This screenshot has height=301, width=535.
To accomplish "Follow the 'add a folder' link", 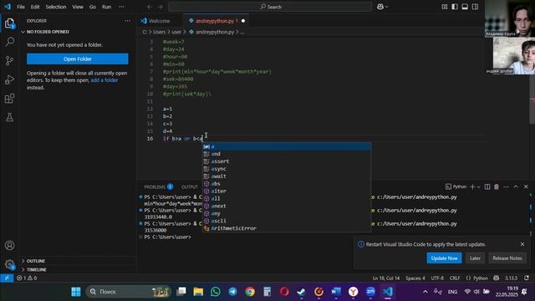I will tap(104, 80).
